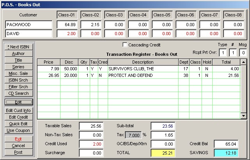Click the Rcpt Prt Ovr Type field

pos(223,53)
